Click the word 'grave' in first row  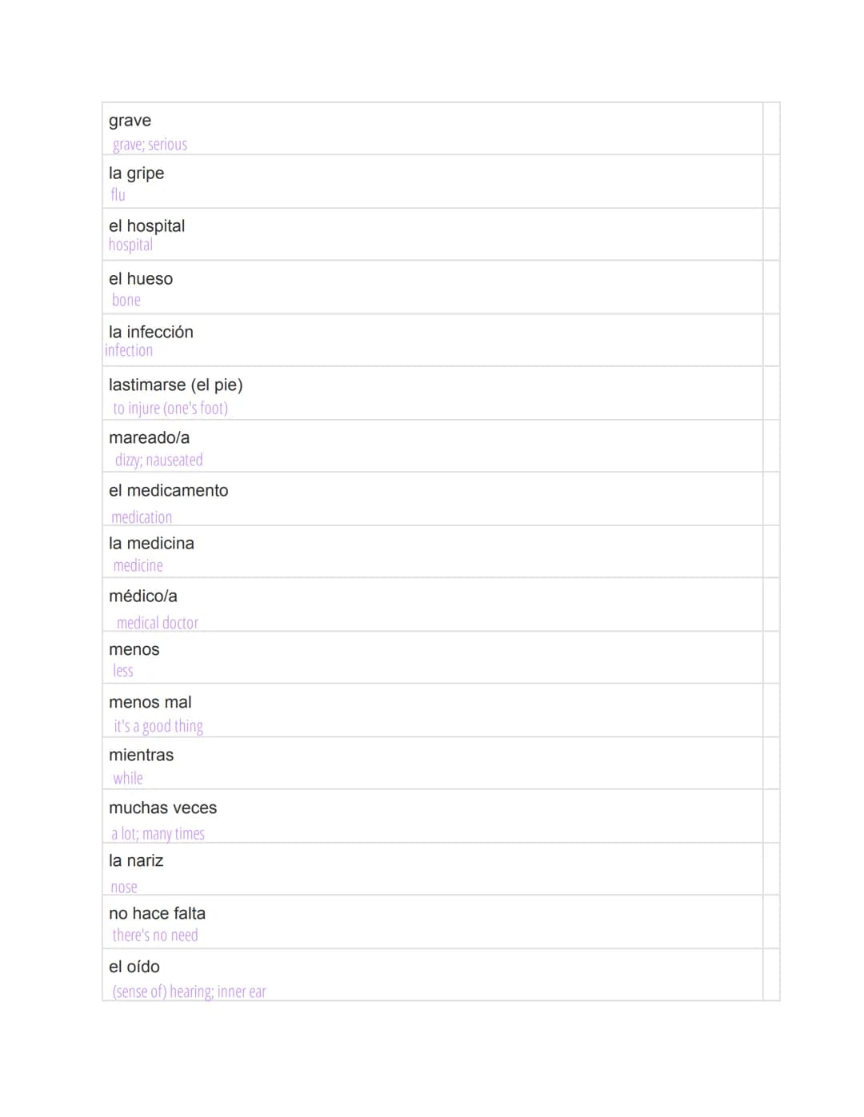(x=130, y=121)
